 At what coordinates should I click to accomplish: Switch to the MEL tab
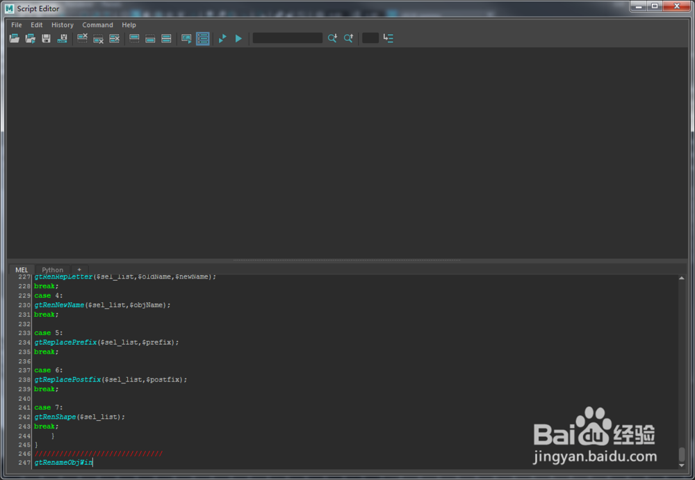(22, 270)
